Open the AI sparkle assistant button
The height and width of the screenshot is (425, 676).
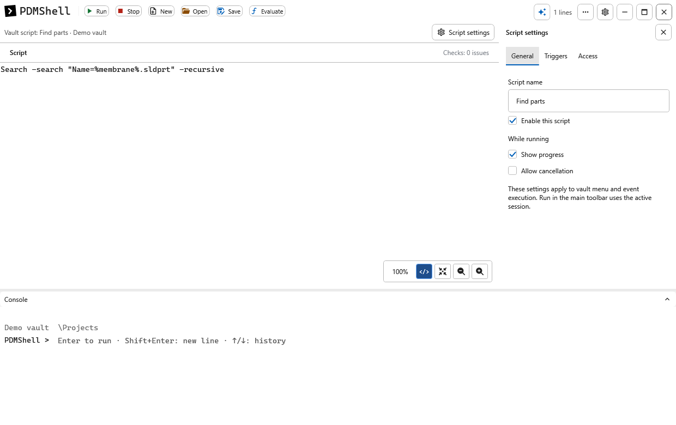(x=542, y=12)
